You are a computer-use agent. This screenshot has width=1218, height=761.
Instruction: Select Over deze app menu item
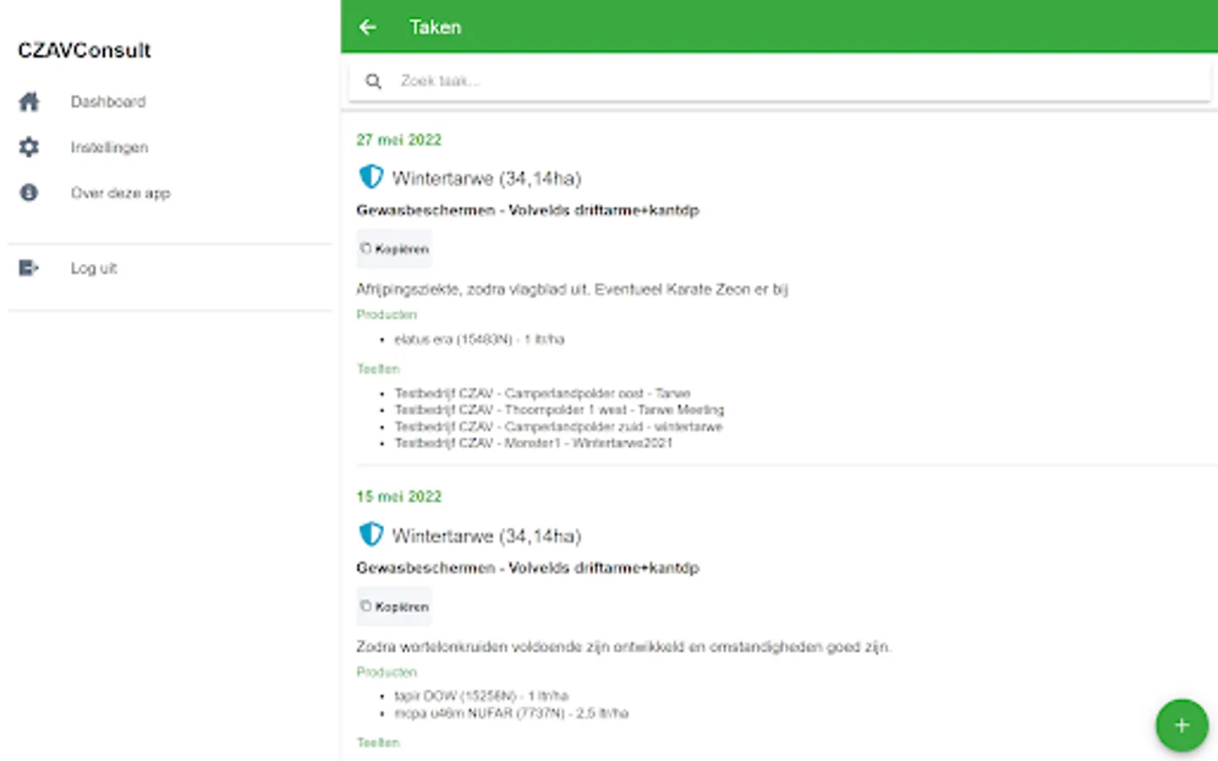tap(120, 193)
